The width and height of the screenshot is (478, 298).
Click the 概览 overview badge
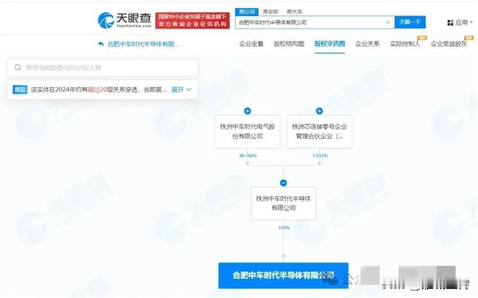tap(20, 90)
